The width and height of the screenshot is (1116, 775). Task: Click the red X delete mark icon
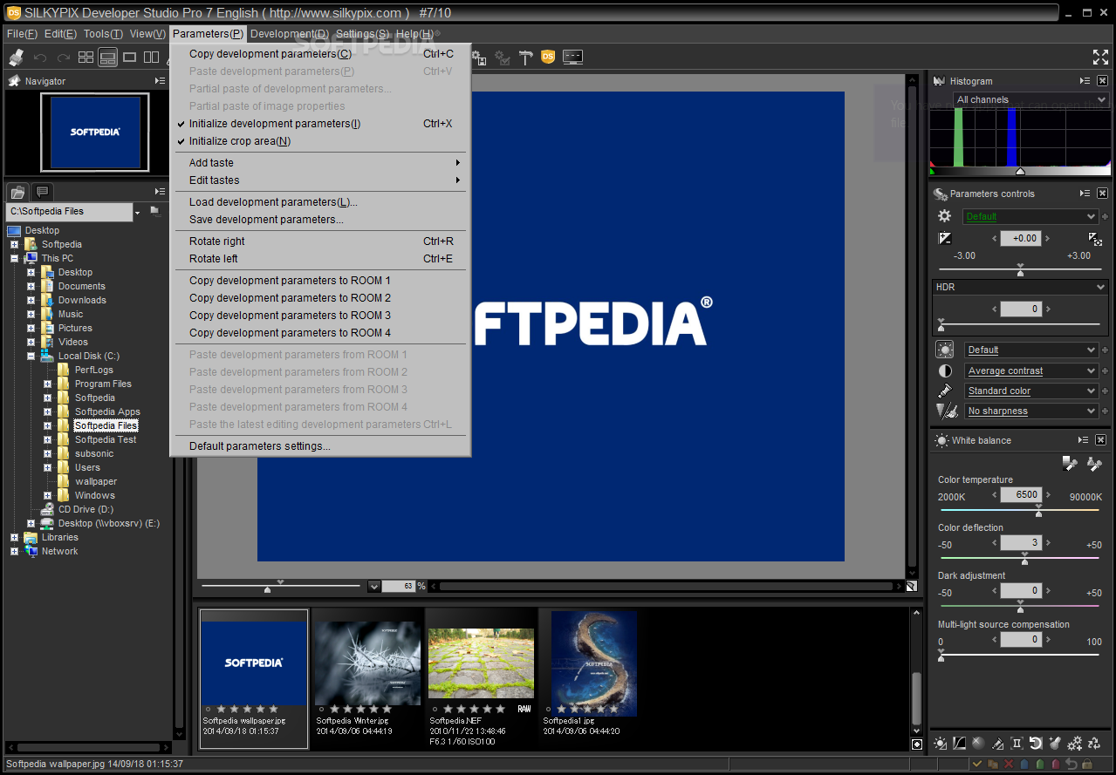click(x=1009, y=764)
